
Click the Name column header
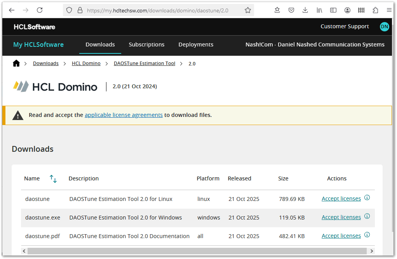pos(32,179)
